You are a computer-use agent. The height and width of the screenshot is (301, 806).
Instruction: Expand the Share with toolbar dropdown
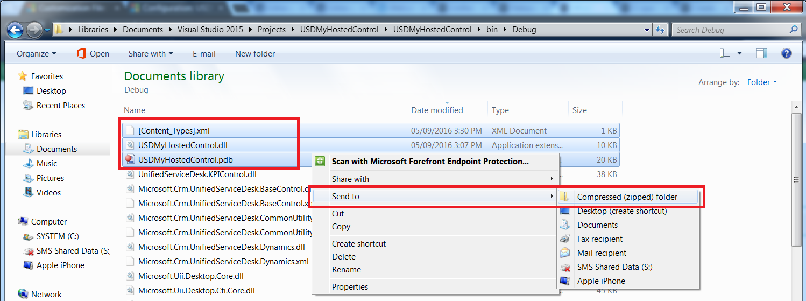click(151, 54)
